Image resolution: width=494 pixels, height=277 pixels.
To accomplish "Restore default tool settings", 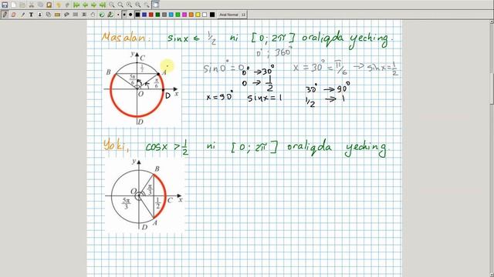I will click(102, 15).
